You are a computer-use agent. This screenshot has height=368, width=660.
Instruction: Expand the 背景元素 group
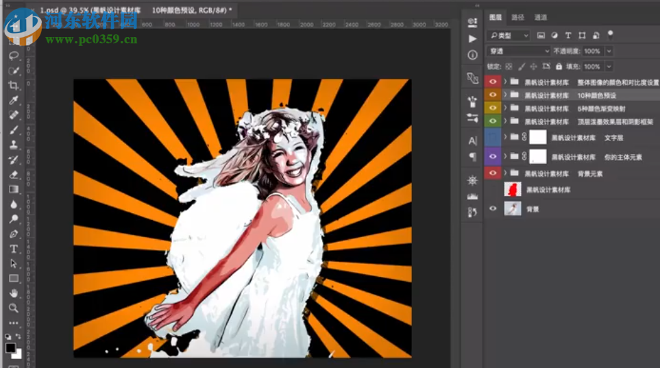[505, 173]
